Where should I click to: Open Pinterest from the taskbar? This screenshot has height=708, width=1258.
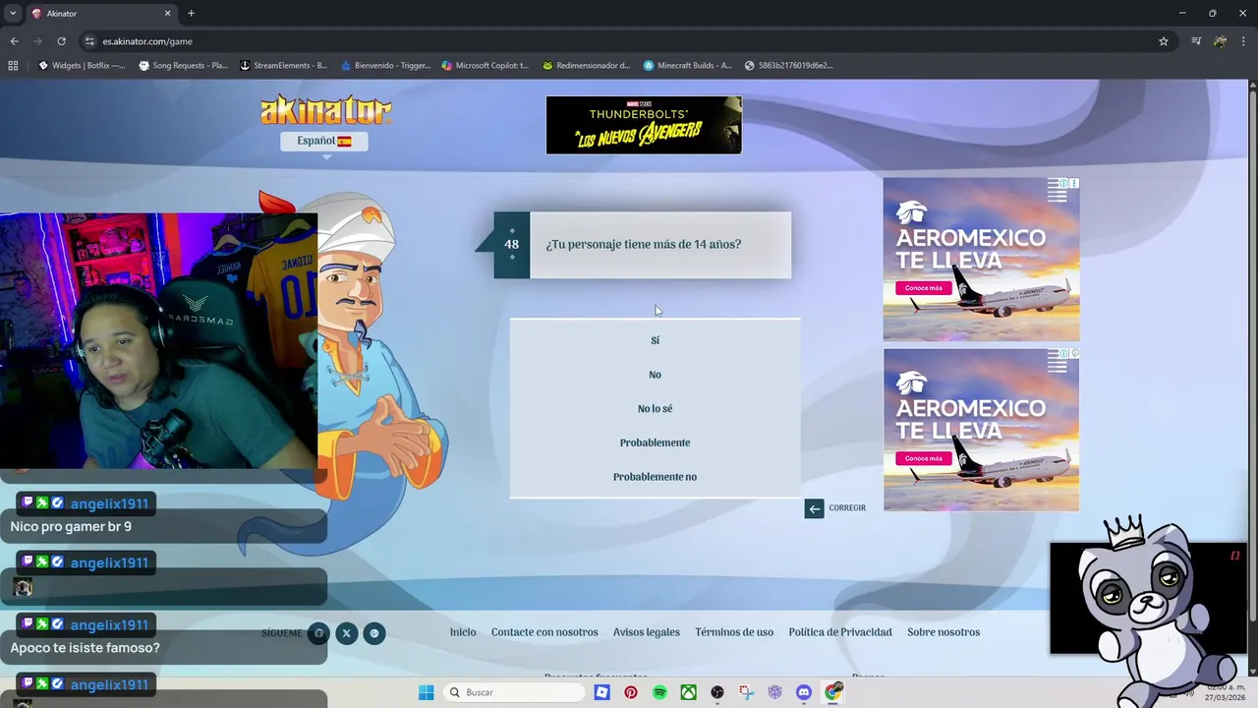point(631,692)
